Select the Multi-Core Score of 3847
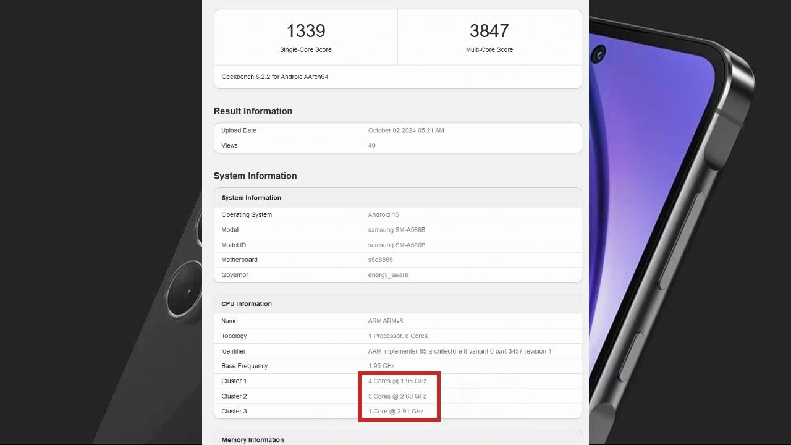 pos(489,31)
